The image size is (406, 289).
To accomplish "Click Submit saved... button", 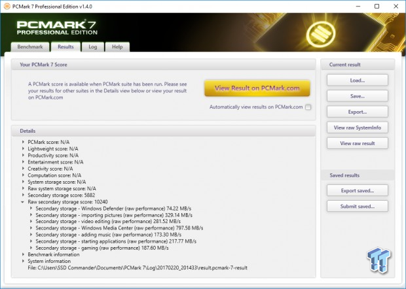I will pyautogui.click(x=357, y=206).
